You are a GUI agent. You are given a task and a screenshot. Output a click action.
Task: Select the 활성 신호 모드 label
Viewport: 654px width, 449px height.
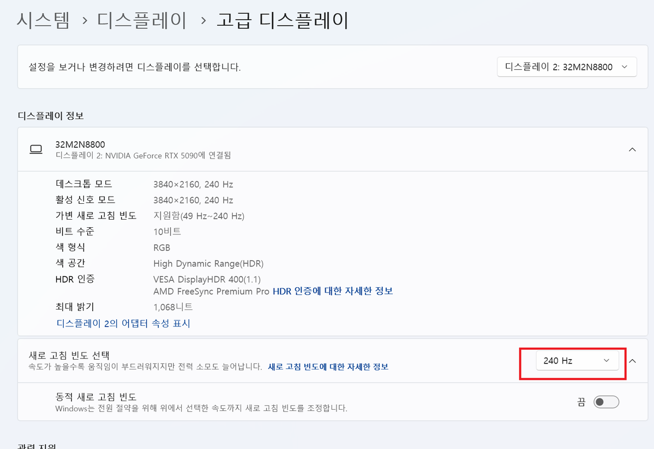pyautogui.click(x=85, y=200)
